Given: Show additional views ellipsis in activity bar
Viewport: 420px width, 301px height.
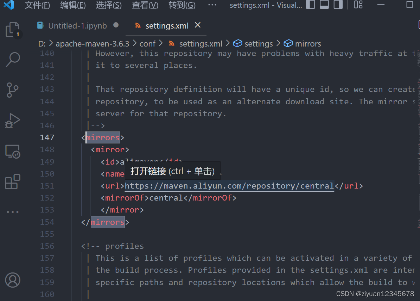Looking at the screenshot, I should click(13, 212).
